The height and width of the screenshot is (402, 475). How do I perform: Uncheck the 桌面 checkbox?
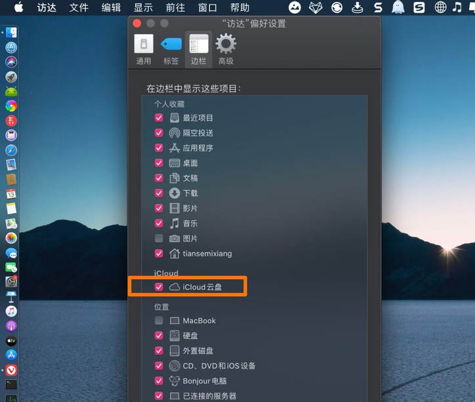(x=159, y=163)
